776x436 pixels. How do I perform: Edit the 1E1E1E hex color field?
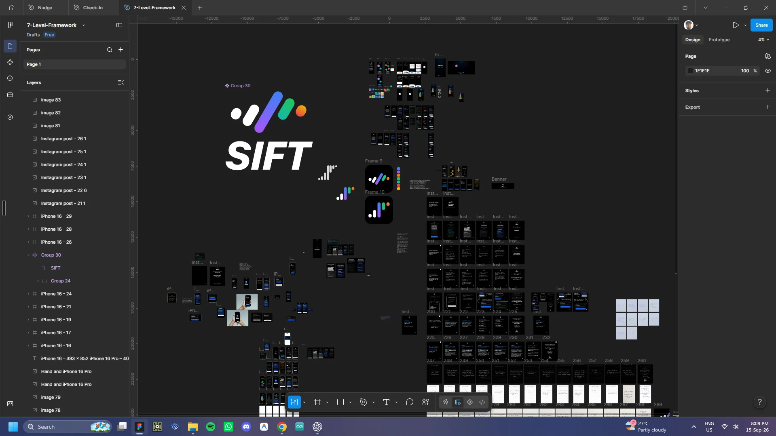click(x=714, y=71)
